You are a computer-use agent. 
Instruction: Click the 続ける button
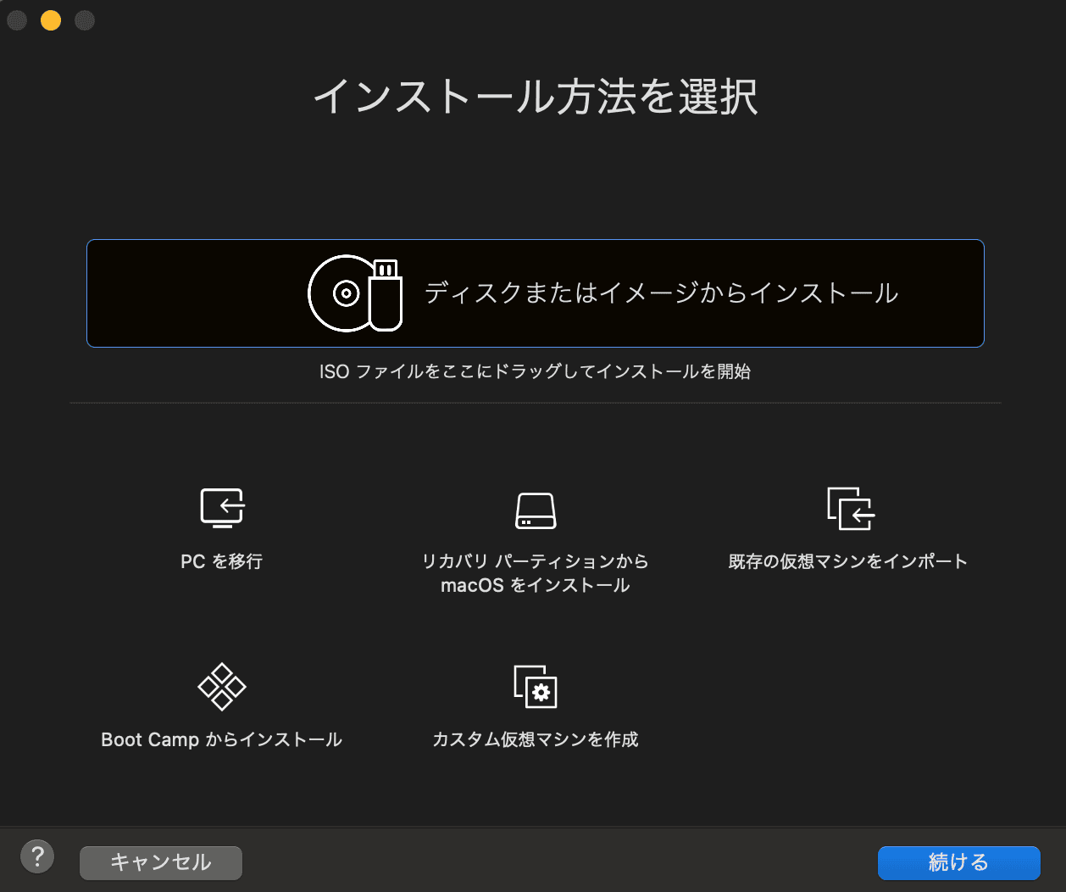coord(958,862)
